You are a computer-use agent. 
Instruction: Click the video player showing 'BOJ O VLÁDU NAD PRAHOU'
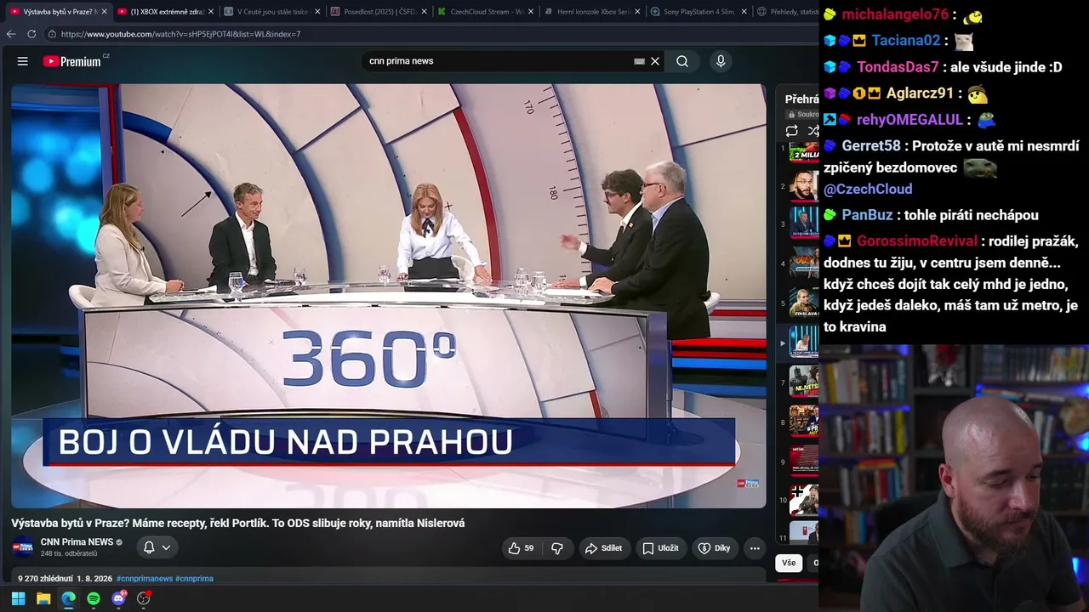[x=389, y=296]
